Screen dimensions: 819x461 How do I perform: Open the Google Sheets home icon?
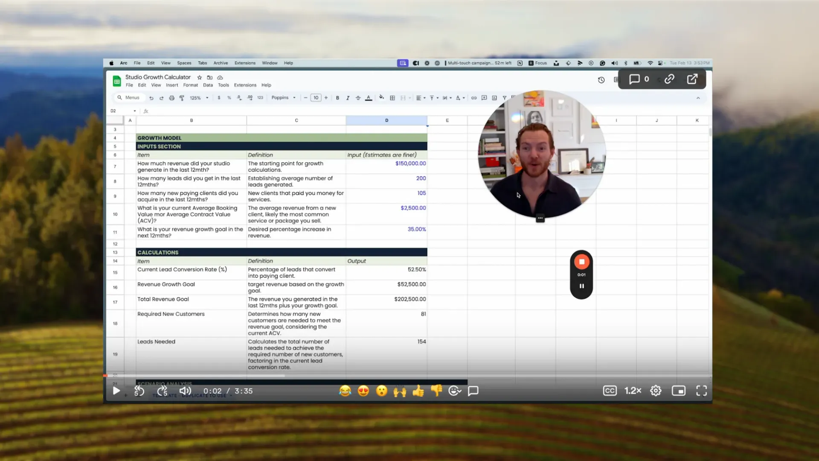pyautogui.click(x=116, y=81)
